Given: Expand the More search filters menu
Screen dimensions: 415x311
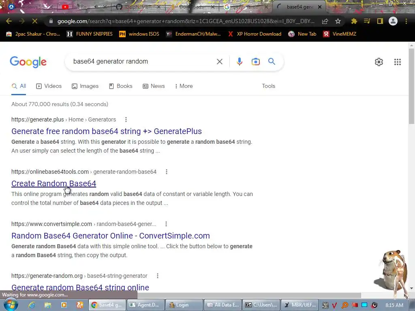Looking at the screenshot, I should click(184, 86).
